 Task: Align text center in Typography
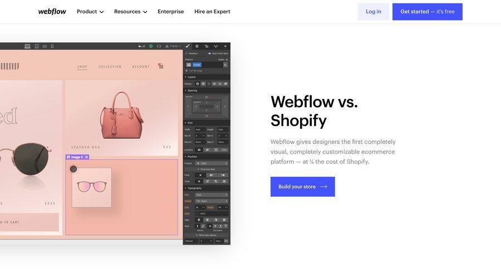[208, 220]
